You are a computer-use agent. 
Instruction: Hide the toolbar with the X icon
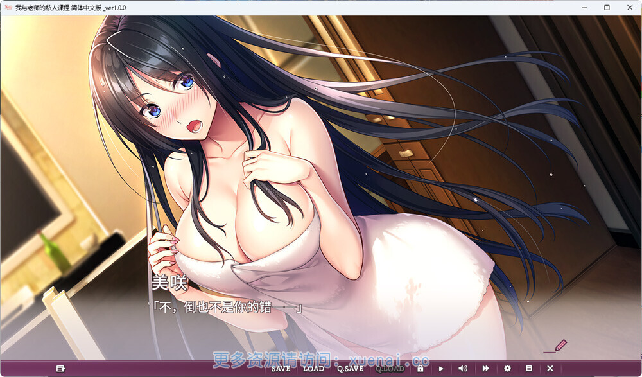[x=550, y=369]
